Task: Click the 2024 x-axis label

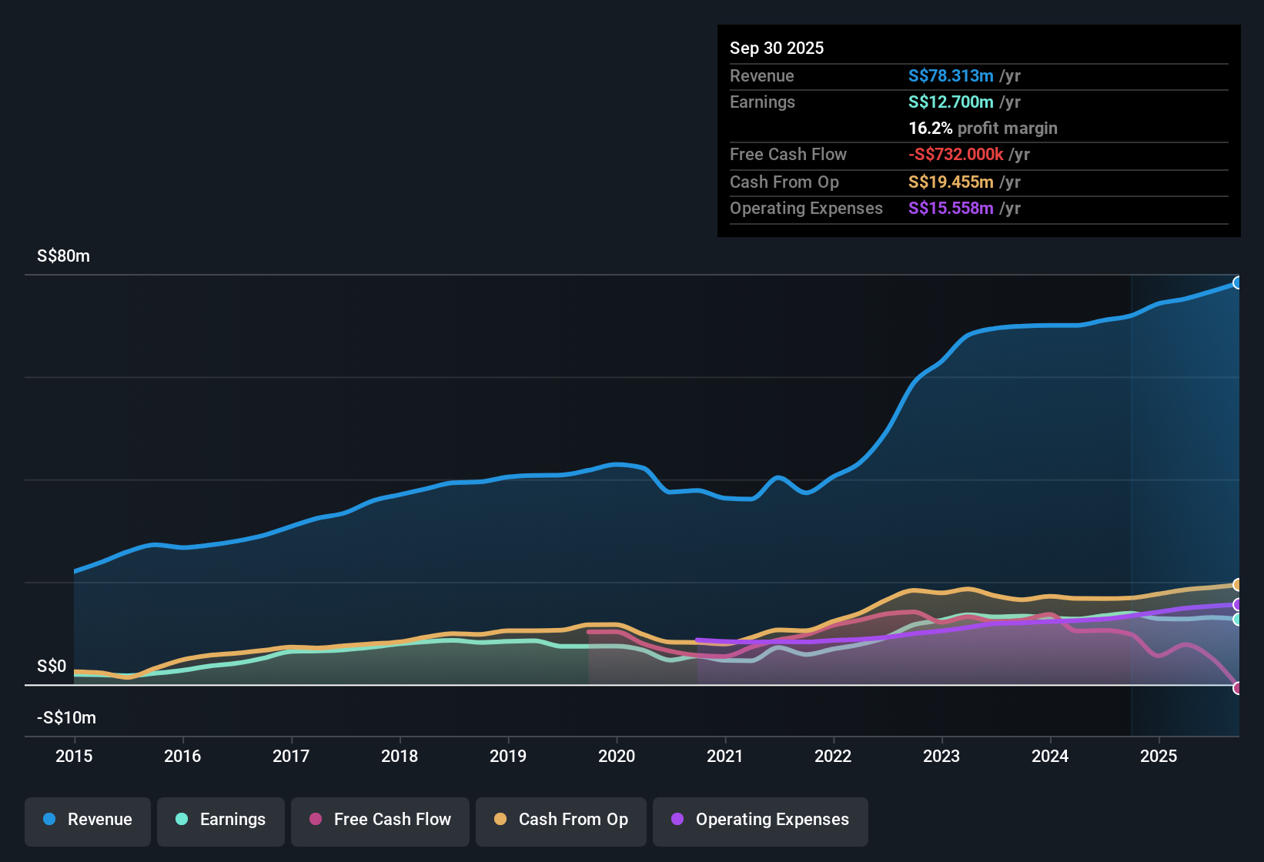Action: click(1050, 756)
